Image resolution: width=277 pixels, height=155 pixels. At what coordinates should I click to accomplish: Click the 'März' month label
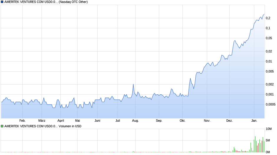pyautogui.click(x=42, y=121)
